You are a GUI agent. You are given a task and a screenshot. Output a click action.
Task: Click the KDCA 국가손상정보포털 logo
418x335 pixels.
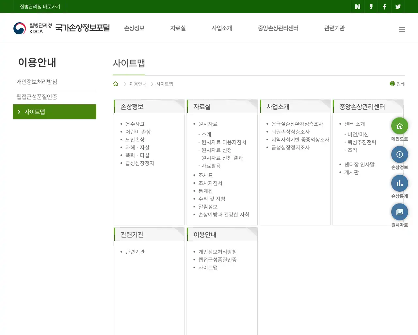[x=61, y=28]
